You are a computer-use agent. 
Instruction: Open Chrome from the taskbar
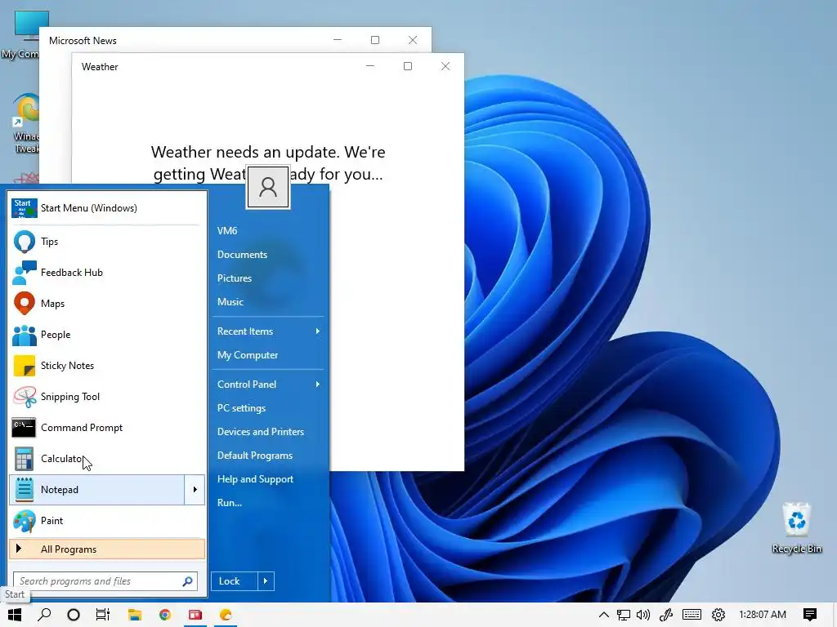pyautogui.click(x=165, y=615)
